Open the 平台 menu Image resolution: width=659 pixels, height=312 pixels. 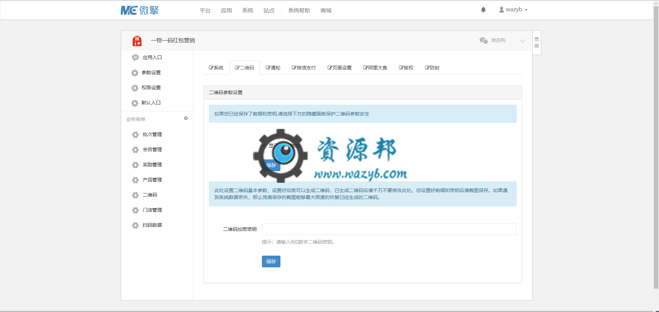pos(205,11)
